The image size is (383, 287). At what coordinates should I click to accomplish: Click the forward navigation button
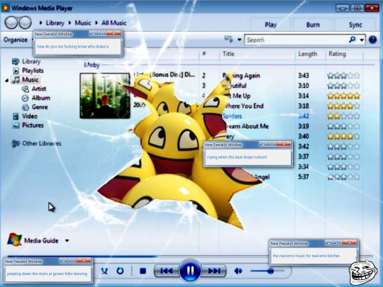pos(25,23)
